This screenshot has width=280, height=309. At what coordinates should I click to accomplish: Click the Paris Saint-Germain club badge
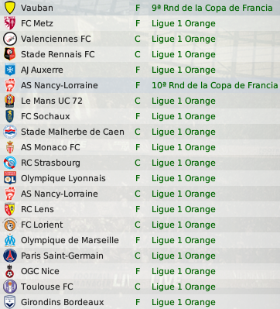coord(10,256)
